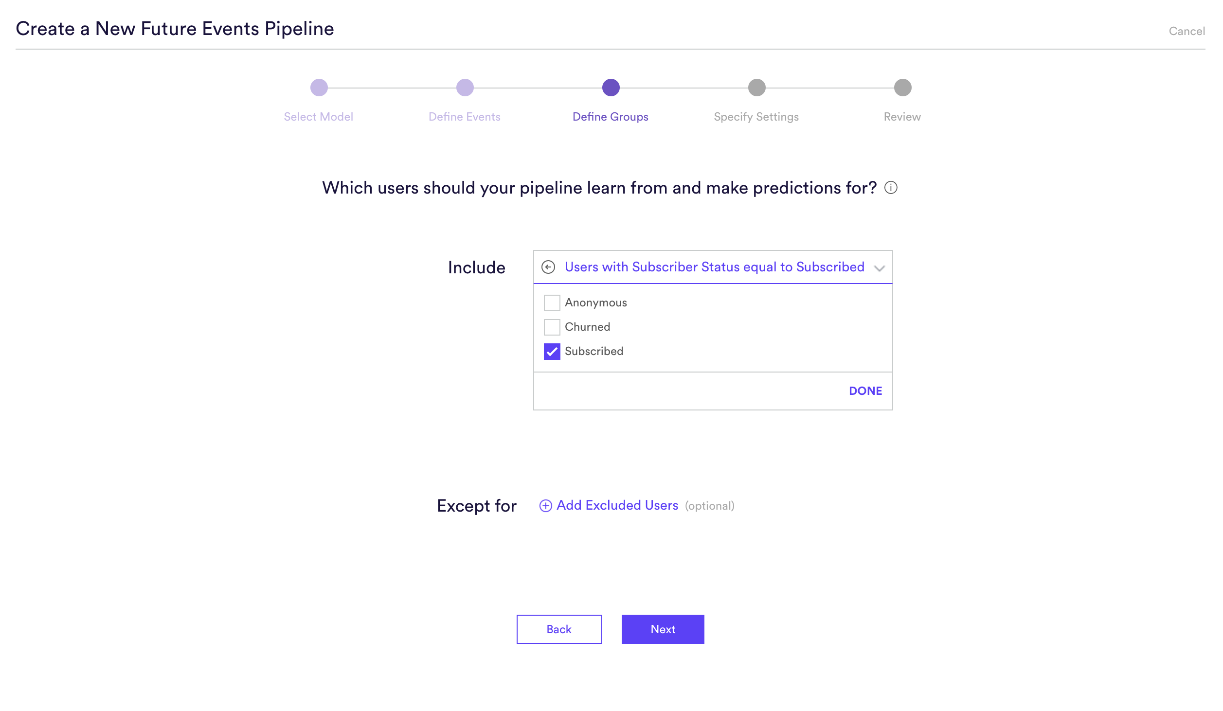1223x711 pixels.
Task: Open the Select Model step label
Action: tap(319, 117)
